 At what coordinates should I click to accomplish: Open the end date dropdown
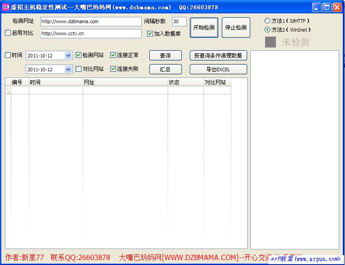68,69
